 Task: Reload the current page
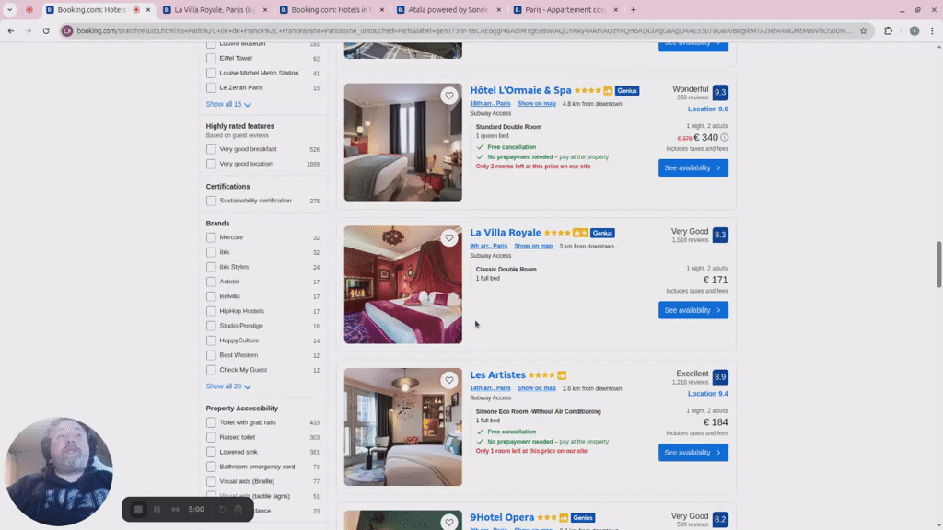(x=46, y=30)
